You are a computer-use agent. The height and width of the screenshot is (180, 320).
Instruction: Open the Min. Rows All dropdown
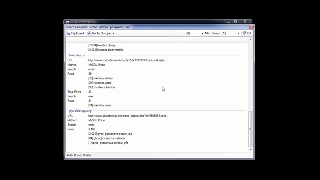click(x=231, y=33)
